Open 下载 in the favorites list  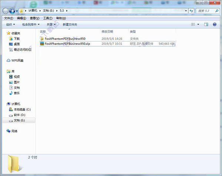[17, 39]
